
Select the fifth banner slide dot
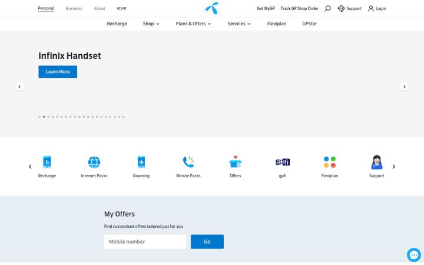(57, 117)
